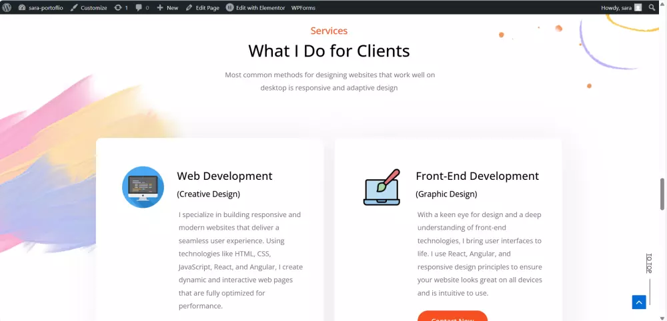Image resolution: width=667 pixels, height=321 pixels.
Task: Open the WordPress logo menu
Action: click(7, 7)
